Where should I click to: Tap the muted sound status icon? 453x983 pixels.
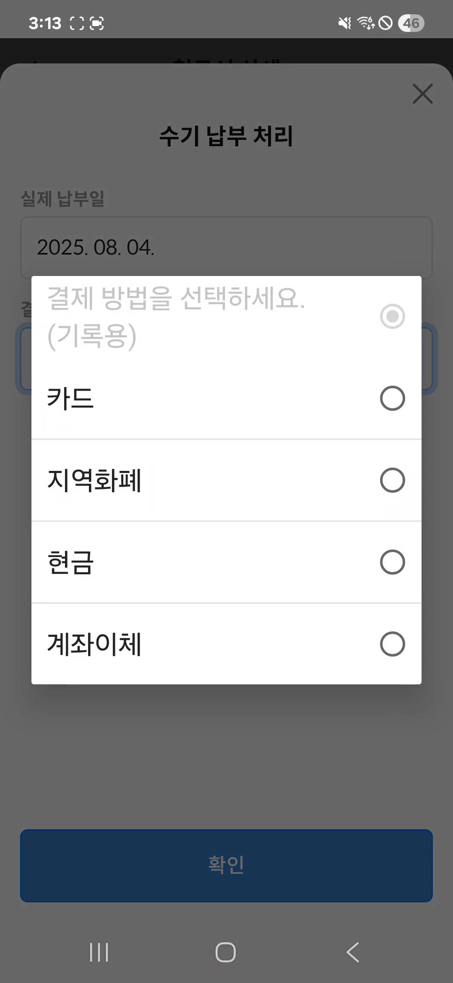click(x=345, y=23)
